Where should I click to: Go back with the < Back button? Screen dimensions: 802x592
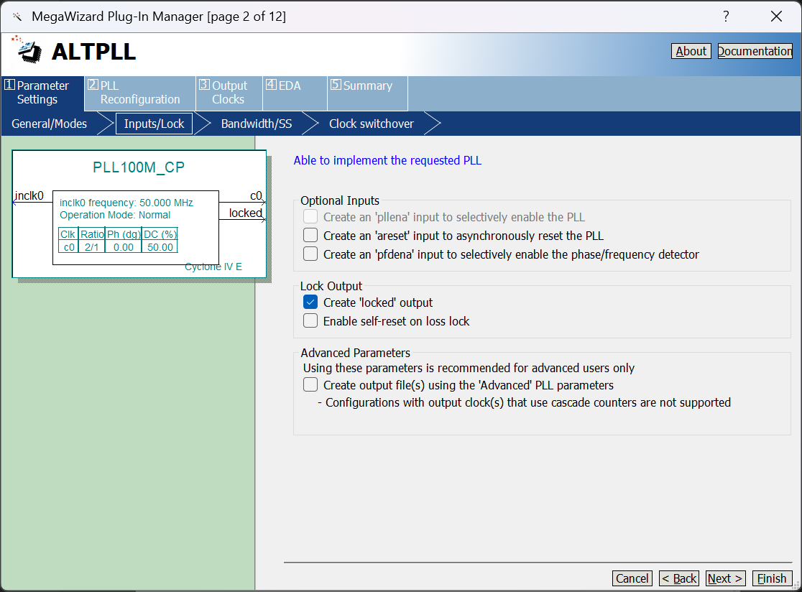tap(679, 578)
